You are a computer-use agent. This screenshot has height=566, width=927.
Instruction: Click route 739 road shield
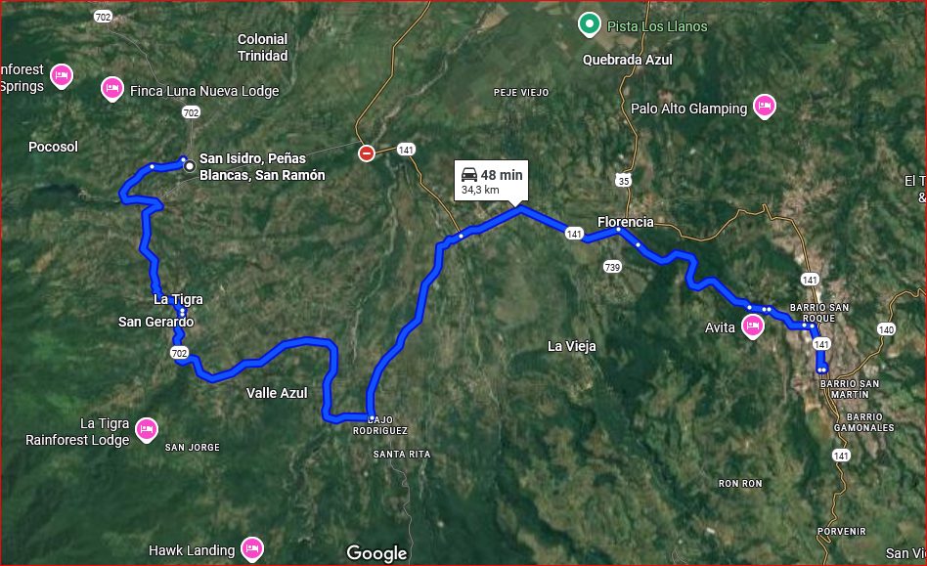[x=612, y=267]
